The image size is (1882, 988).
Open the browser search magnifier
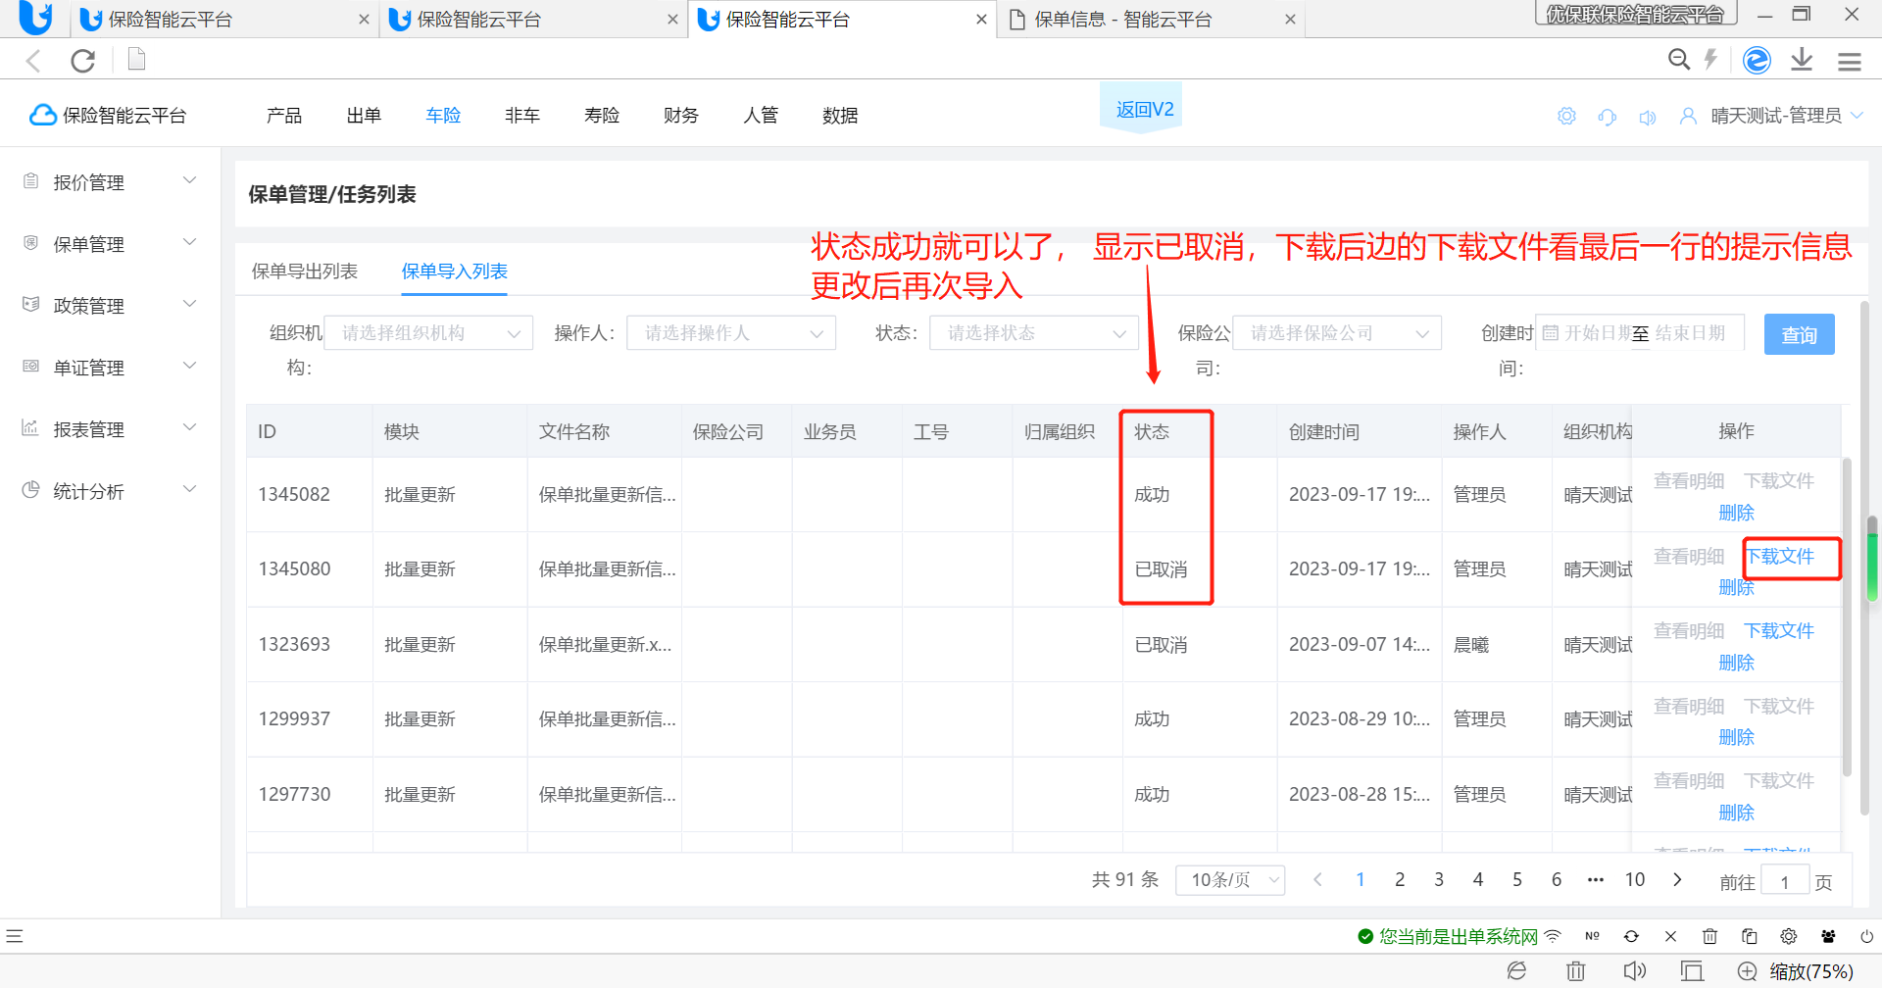point(1679,60)
